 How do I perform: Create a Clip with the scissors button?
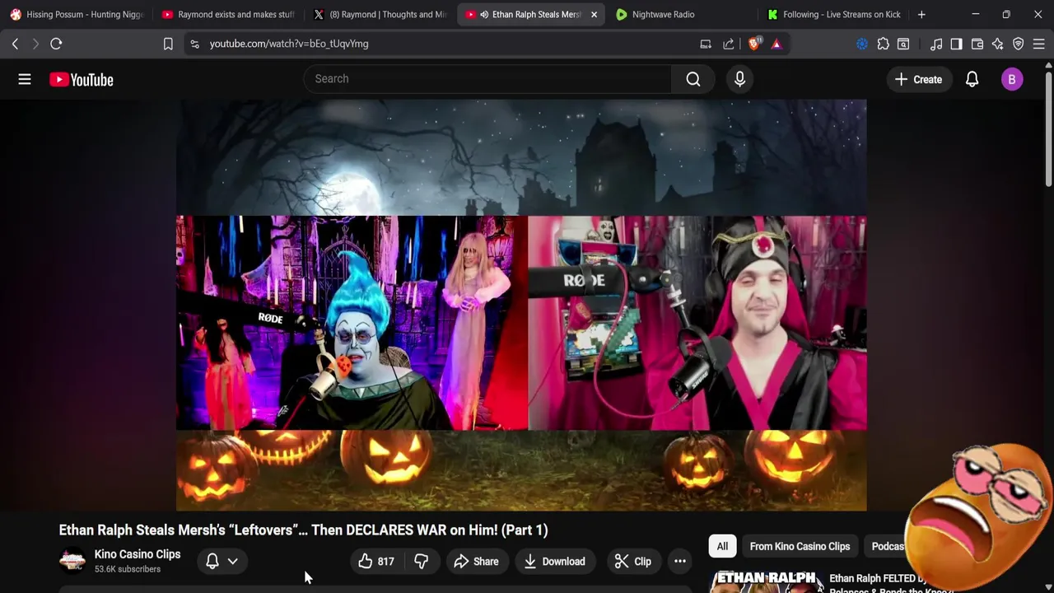(x=633, y=562)
